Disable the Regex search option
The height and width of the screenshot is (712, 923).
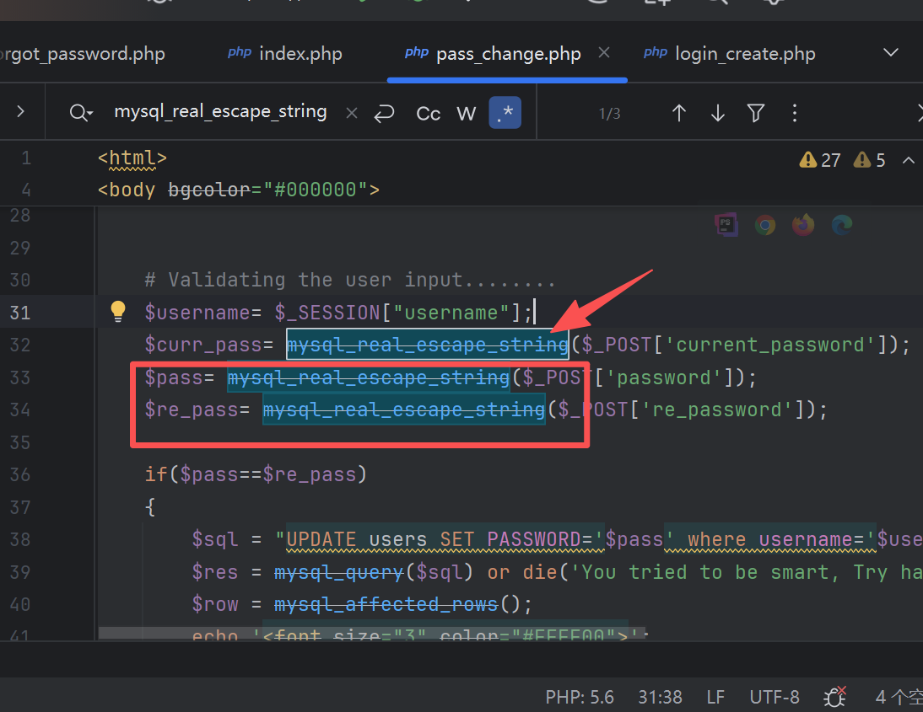point(505,112)
